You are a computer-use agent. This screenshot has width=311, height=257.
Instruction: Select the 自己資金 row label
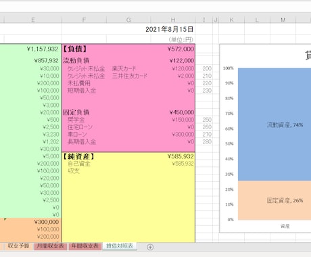coord(79,164)
